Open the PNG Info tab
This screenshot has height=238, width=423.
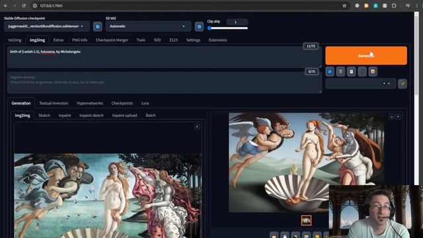point(79,40)
